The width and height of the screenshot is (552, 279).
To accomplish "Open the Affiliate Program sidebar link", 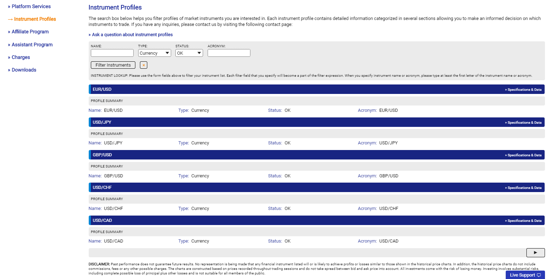I will click(x=30, y=32).
